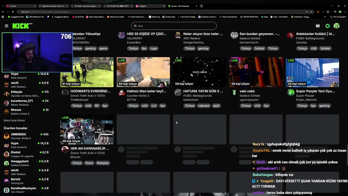
Task: Open the green profile avatar in Kick header
Action: [x=337, y=26]
